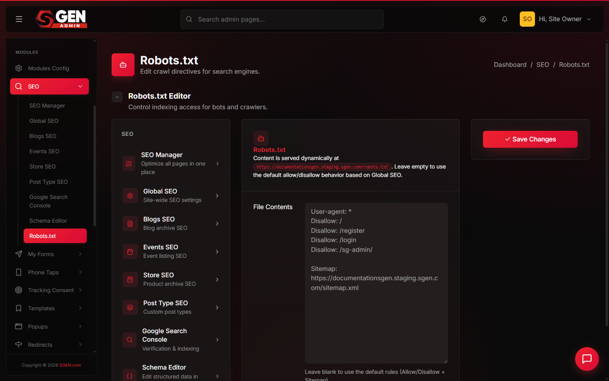
Task: Go to SEO breadcrumb link
Action: 543,65
